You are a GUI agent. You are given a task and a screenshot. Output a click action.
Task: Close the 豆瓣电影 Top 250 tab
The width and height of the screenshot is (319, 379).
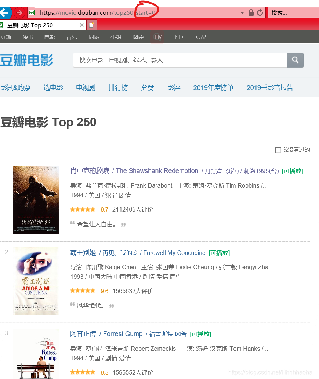click(82, 25)
